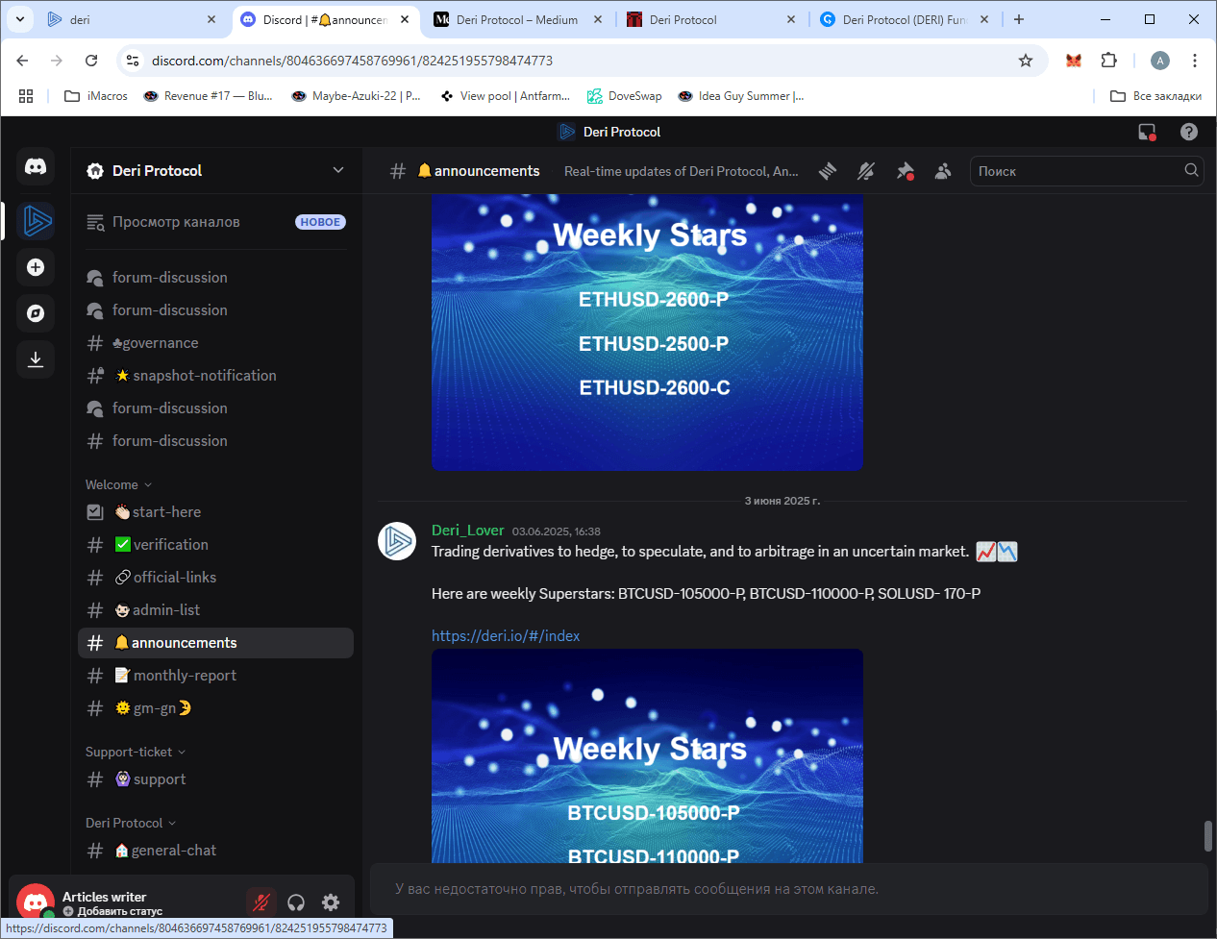Viewport: 1217px width, 939px height.
Task: Open the general-chat channel
Action: 215,851
